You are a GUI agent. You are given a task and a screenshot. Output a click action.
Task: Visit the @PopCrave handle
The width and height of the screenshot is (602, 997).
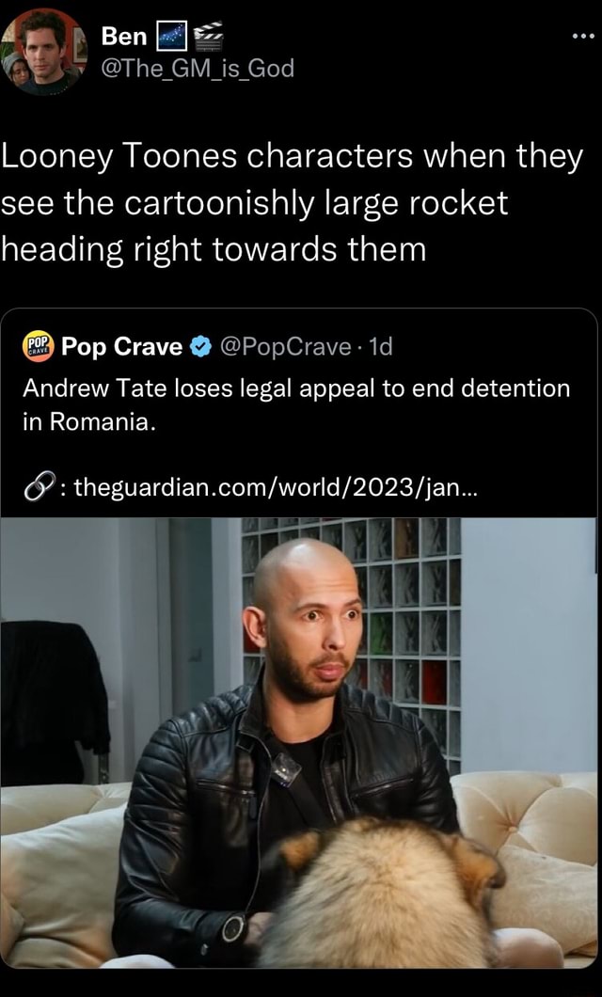[x=285, y=347]
